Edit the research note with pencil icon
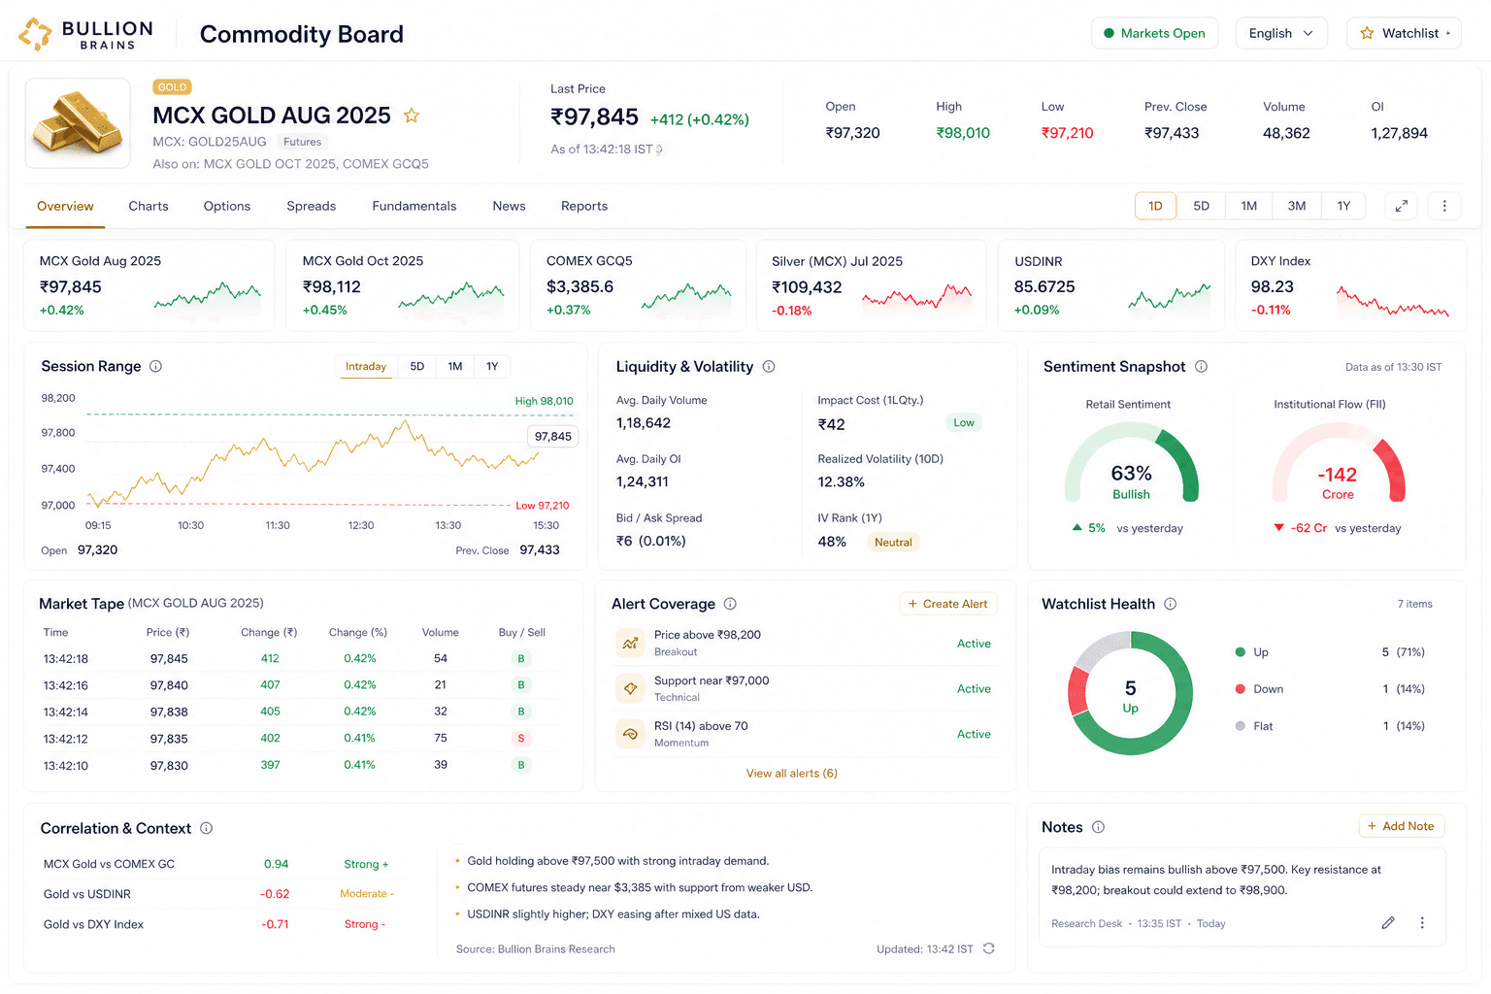 tap(1388, 923)
